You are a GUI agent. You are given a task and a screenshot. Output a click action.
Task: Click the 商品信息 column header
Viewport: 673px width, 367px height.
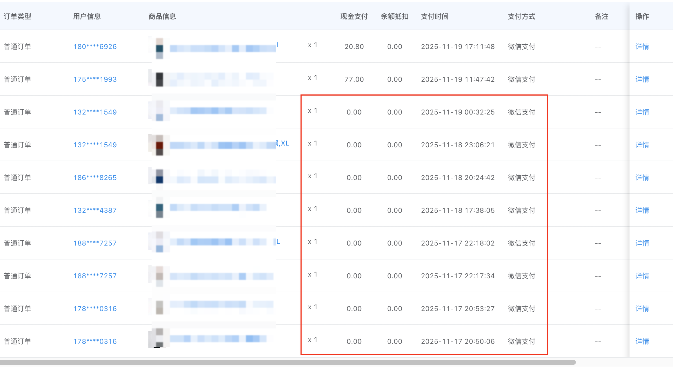point(162,17)
